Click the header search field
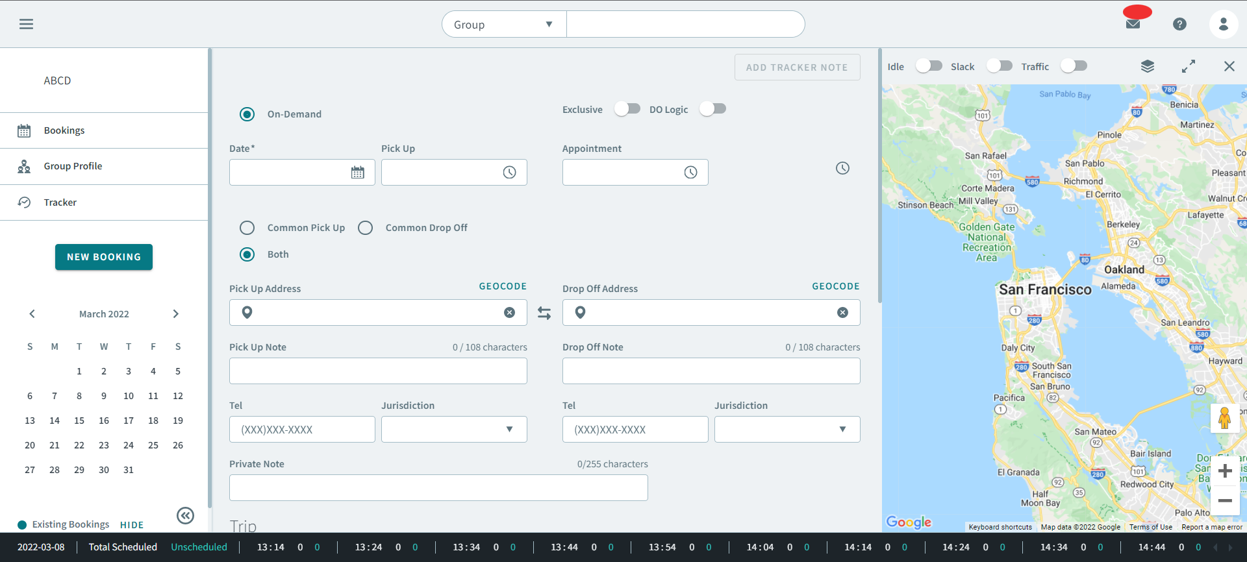This screenshot has height=562, width=1247. pyautogui.click(x=685, y=25)
